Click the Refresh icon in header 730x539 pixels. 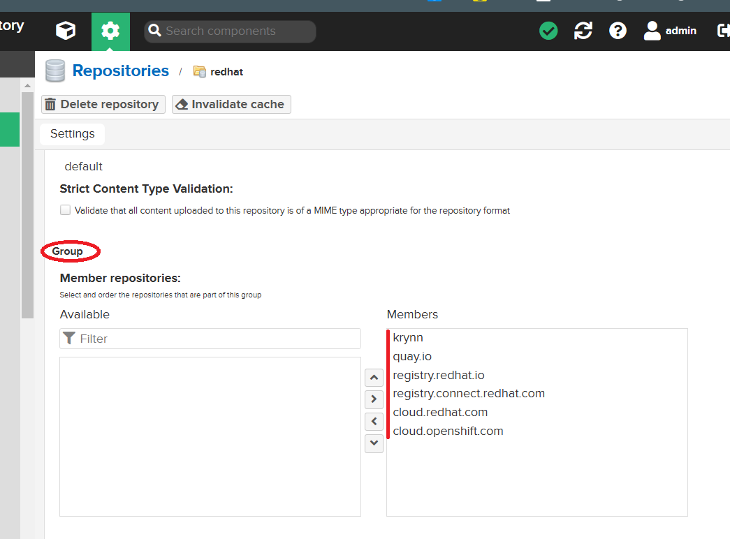pos(583,31)
